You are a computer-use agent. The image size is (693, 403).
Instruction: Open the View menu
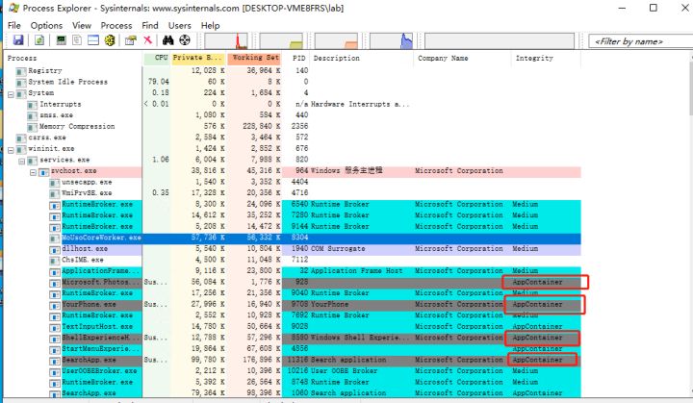(x=82, y=26)
